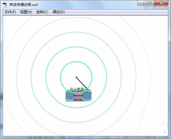Click the 声波传播动画.swf title text
This screenshot has width=171, height=139.
pyautogui.click(x=24, y=5)
